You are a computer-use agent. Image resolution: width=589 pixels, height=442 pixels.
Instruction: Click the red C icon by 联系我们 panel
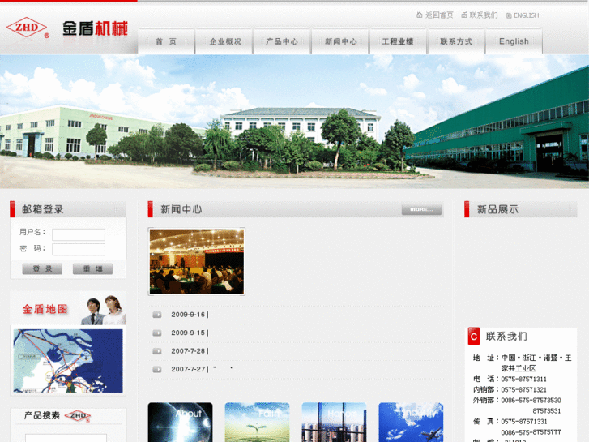pos(474,337)
